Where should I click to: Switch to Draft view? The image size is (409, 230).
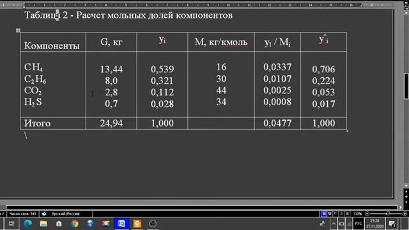tap(347, 214)
